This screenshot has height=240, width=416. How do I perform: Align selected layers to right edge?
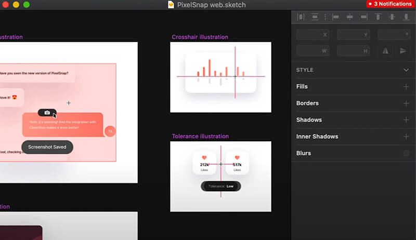tap(363, 17)
